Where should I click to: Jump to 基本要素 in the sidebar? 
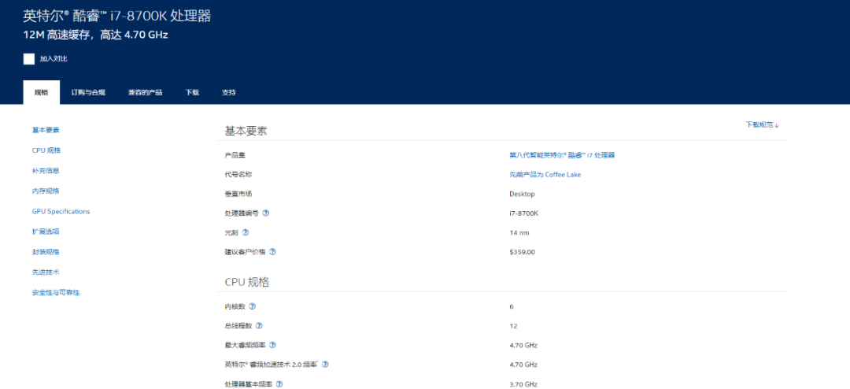click(x=46, y=130)
